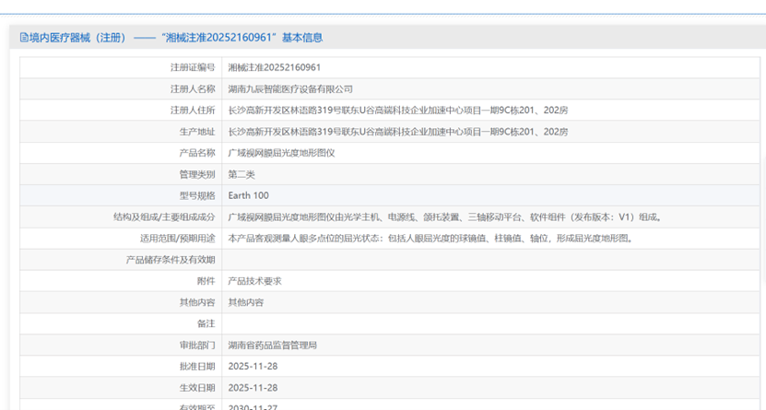The image size is (766, 410).
Task: Click the effective date value in 生效日期 row
Action: (253, 388)
